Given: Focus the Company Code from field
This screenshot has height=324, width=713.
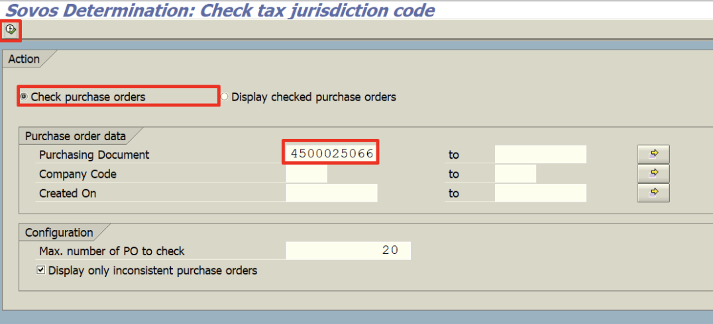Looking at the screenshot, I should click(x=306, y=174).
